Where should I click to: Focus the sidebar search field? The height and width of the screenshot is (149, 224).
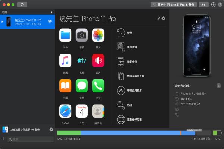click(31, 139)
